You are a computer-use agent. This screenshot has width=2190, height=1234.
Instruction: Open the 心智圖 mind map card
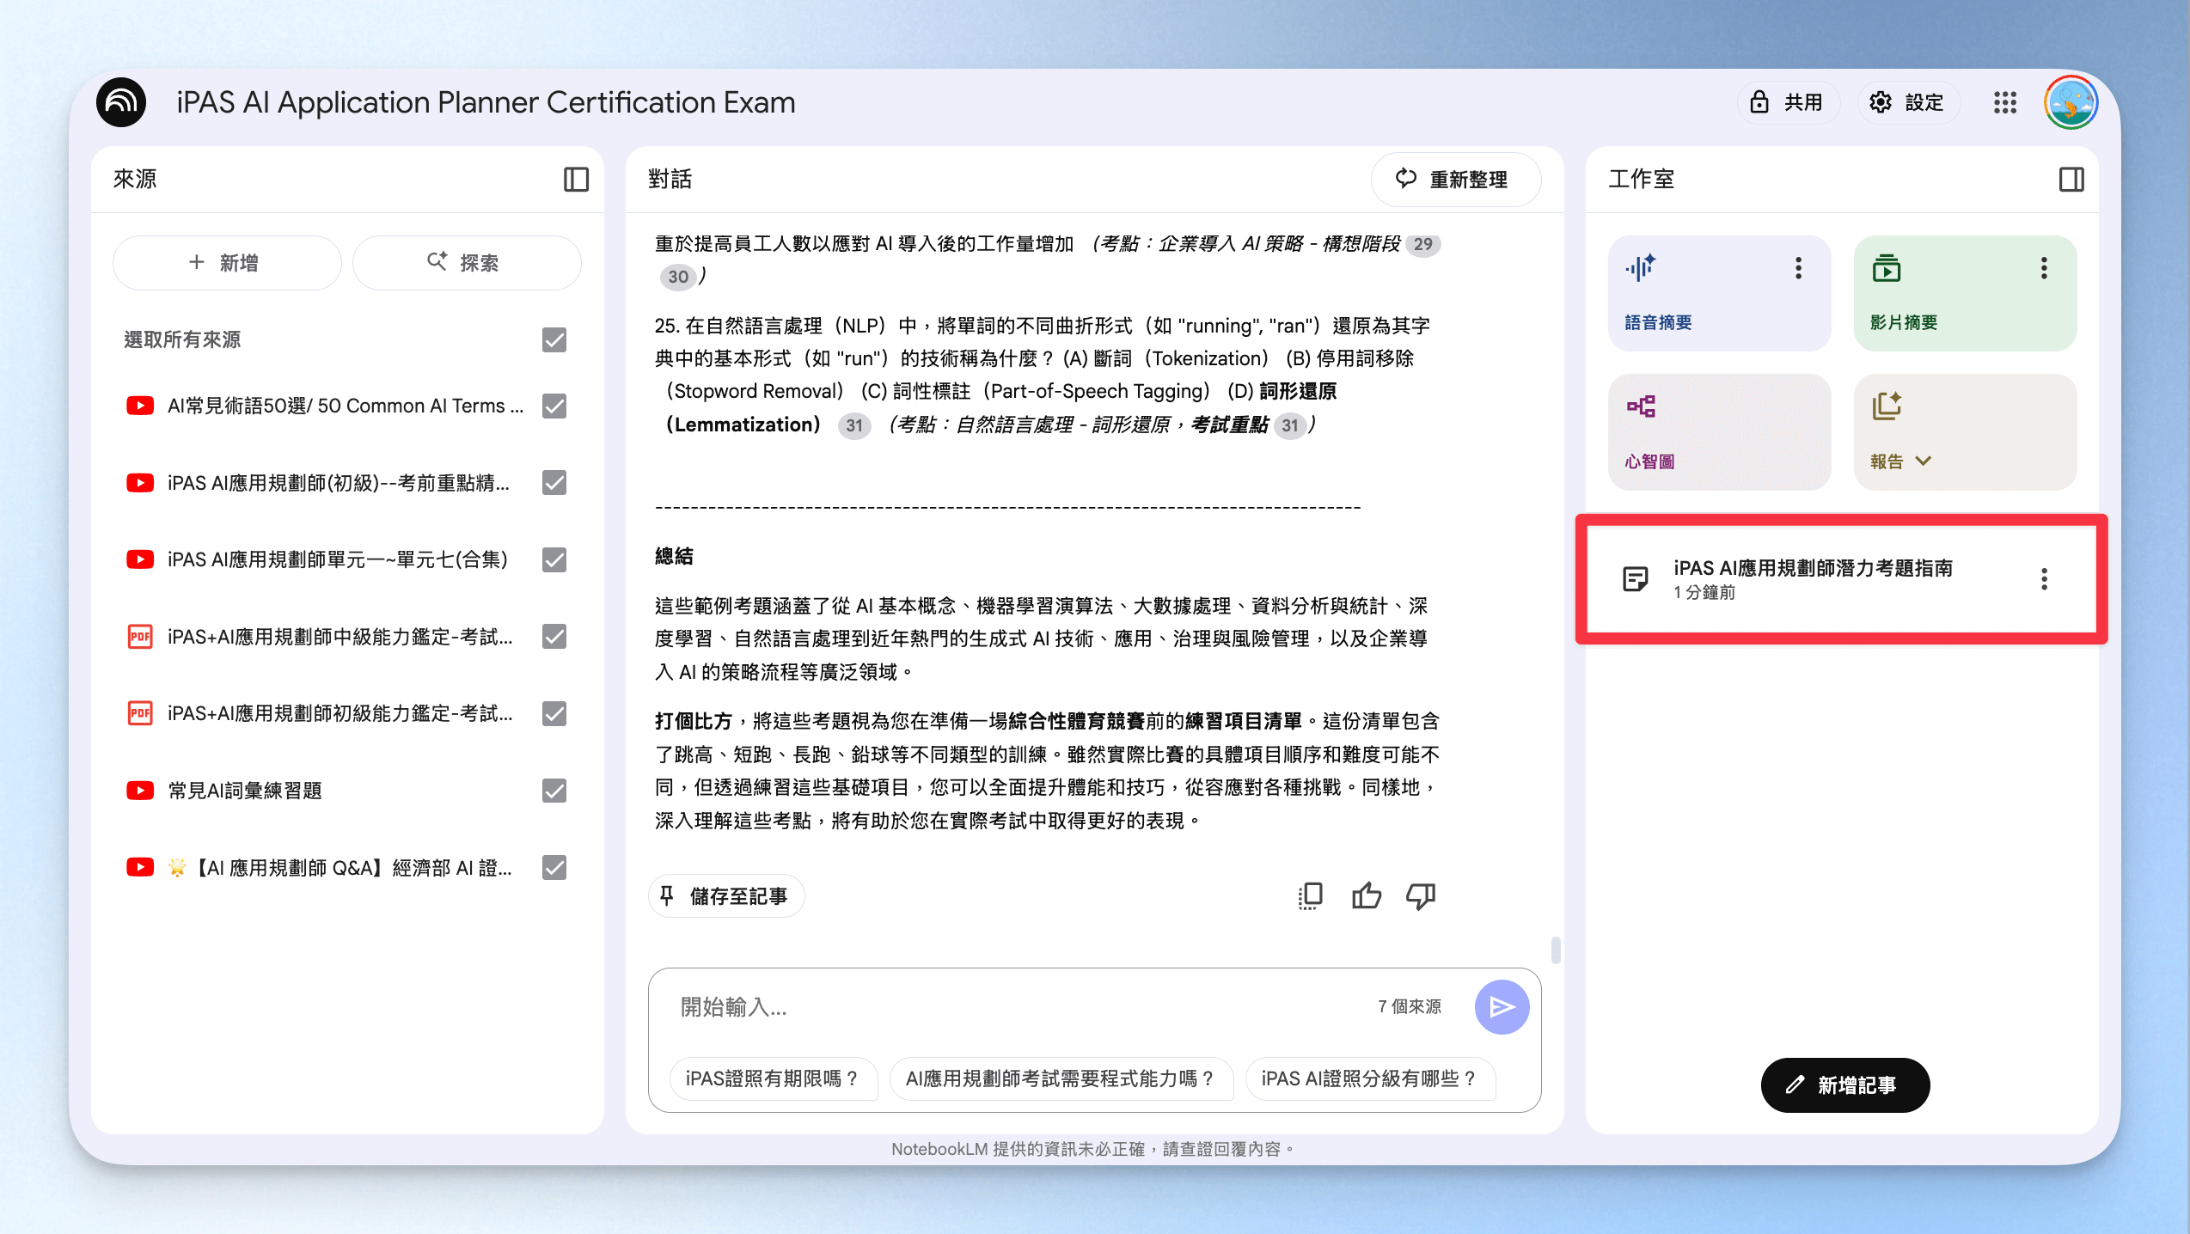point(1719,432)
